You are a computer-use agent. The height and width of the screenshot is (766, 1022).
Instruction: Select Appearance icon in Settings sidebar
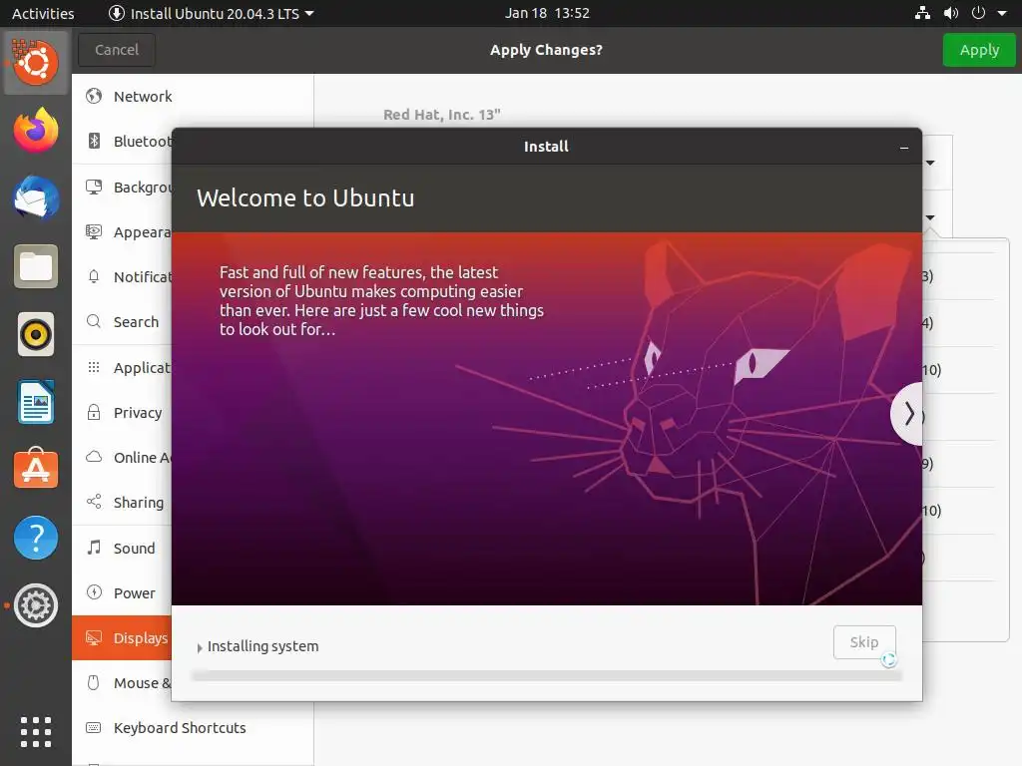click(x=94, y=231)
